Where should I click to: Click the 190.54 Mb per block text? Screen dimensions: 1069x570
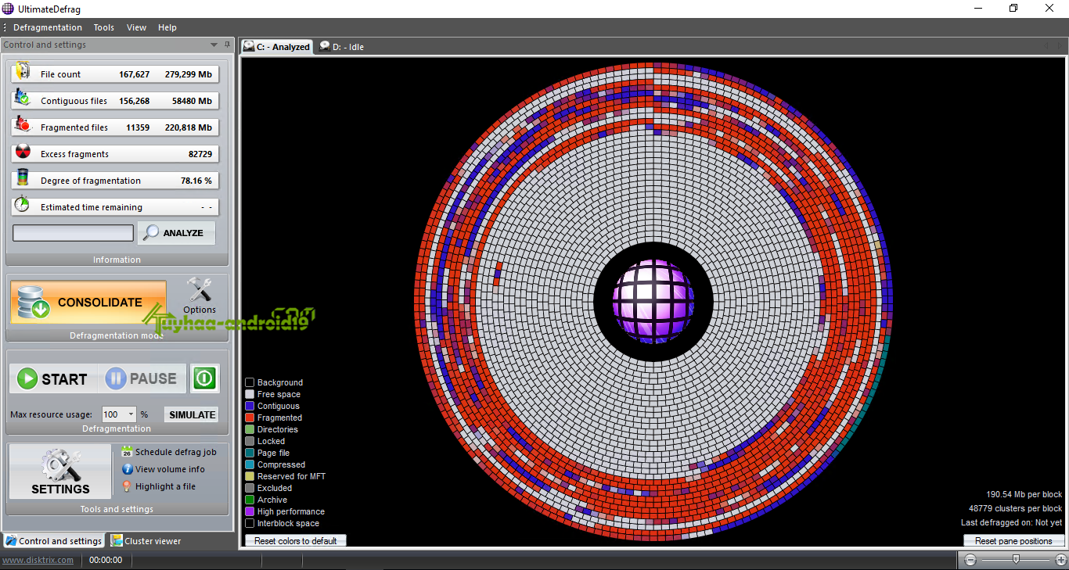[x=1024, y=494]
